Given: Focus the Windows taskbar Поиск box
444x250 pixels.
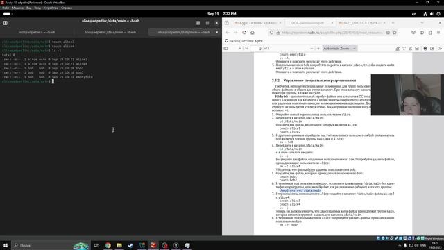Looking at the screenshot, I should tap(51, 245).
